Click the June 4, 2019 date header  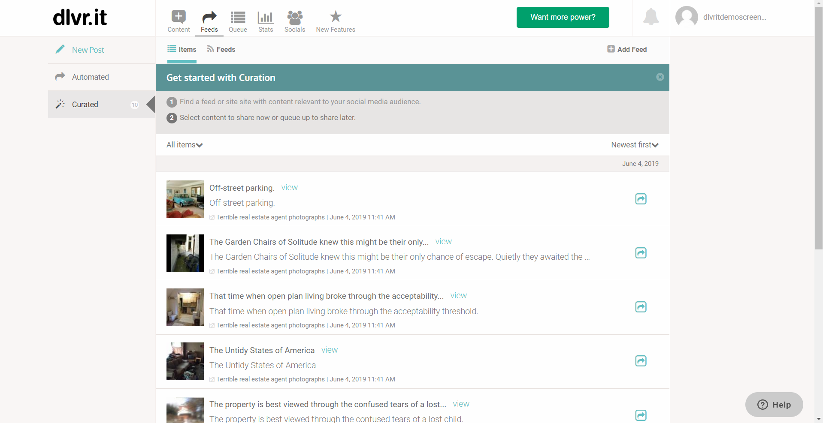point(640,164)
